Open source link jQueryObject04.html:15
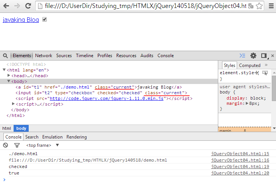Image resolution: width=276 pixels, height=193 pixels. click(x=240, y=154)
